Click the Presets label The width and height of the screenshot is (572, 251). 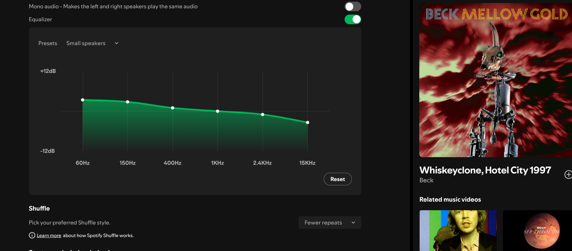point(48,43)
